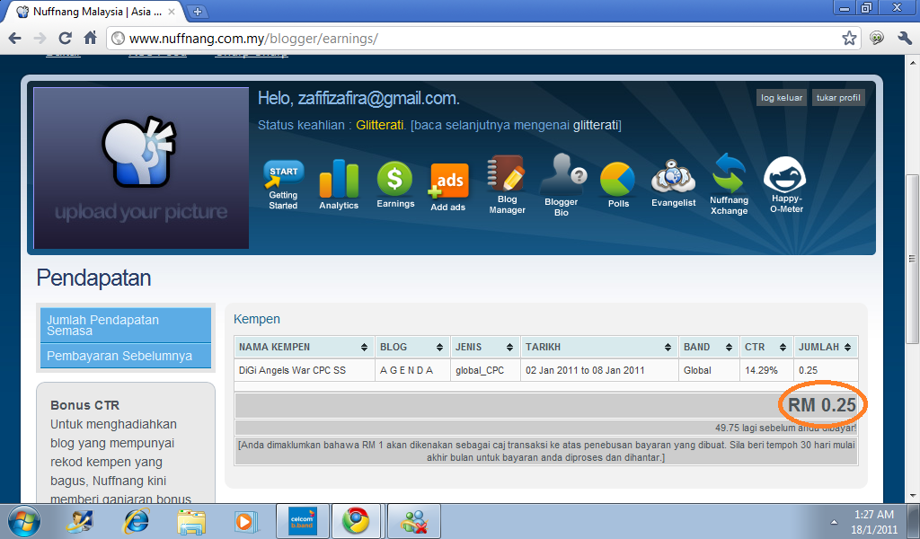Viewport: 920px width, 539px height.
Task: Go forward with the browser forward arrow
Action: [x=40, y=39]
